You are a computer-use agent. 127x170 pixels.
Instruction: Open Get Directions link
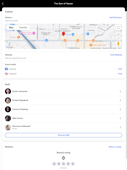coord(116,18)
